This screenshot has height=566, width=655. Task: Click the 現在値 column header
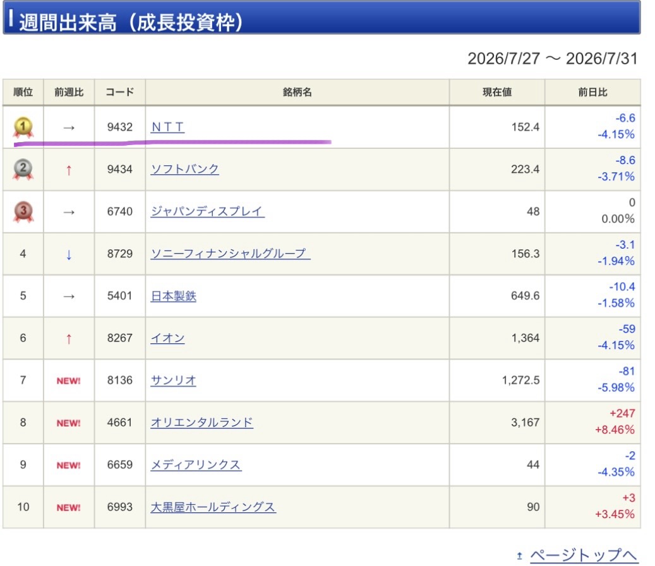pos(497,92)
